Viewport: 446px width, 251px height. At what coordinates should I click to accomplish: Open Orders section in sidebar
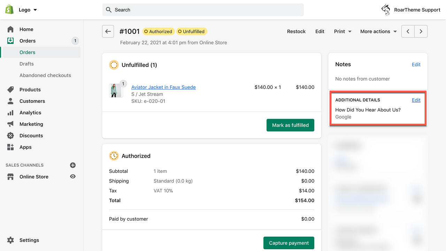28,41
